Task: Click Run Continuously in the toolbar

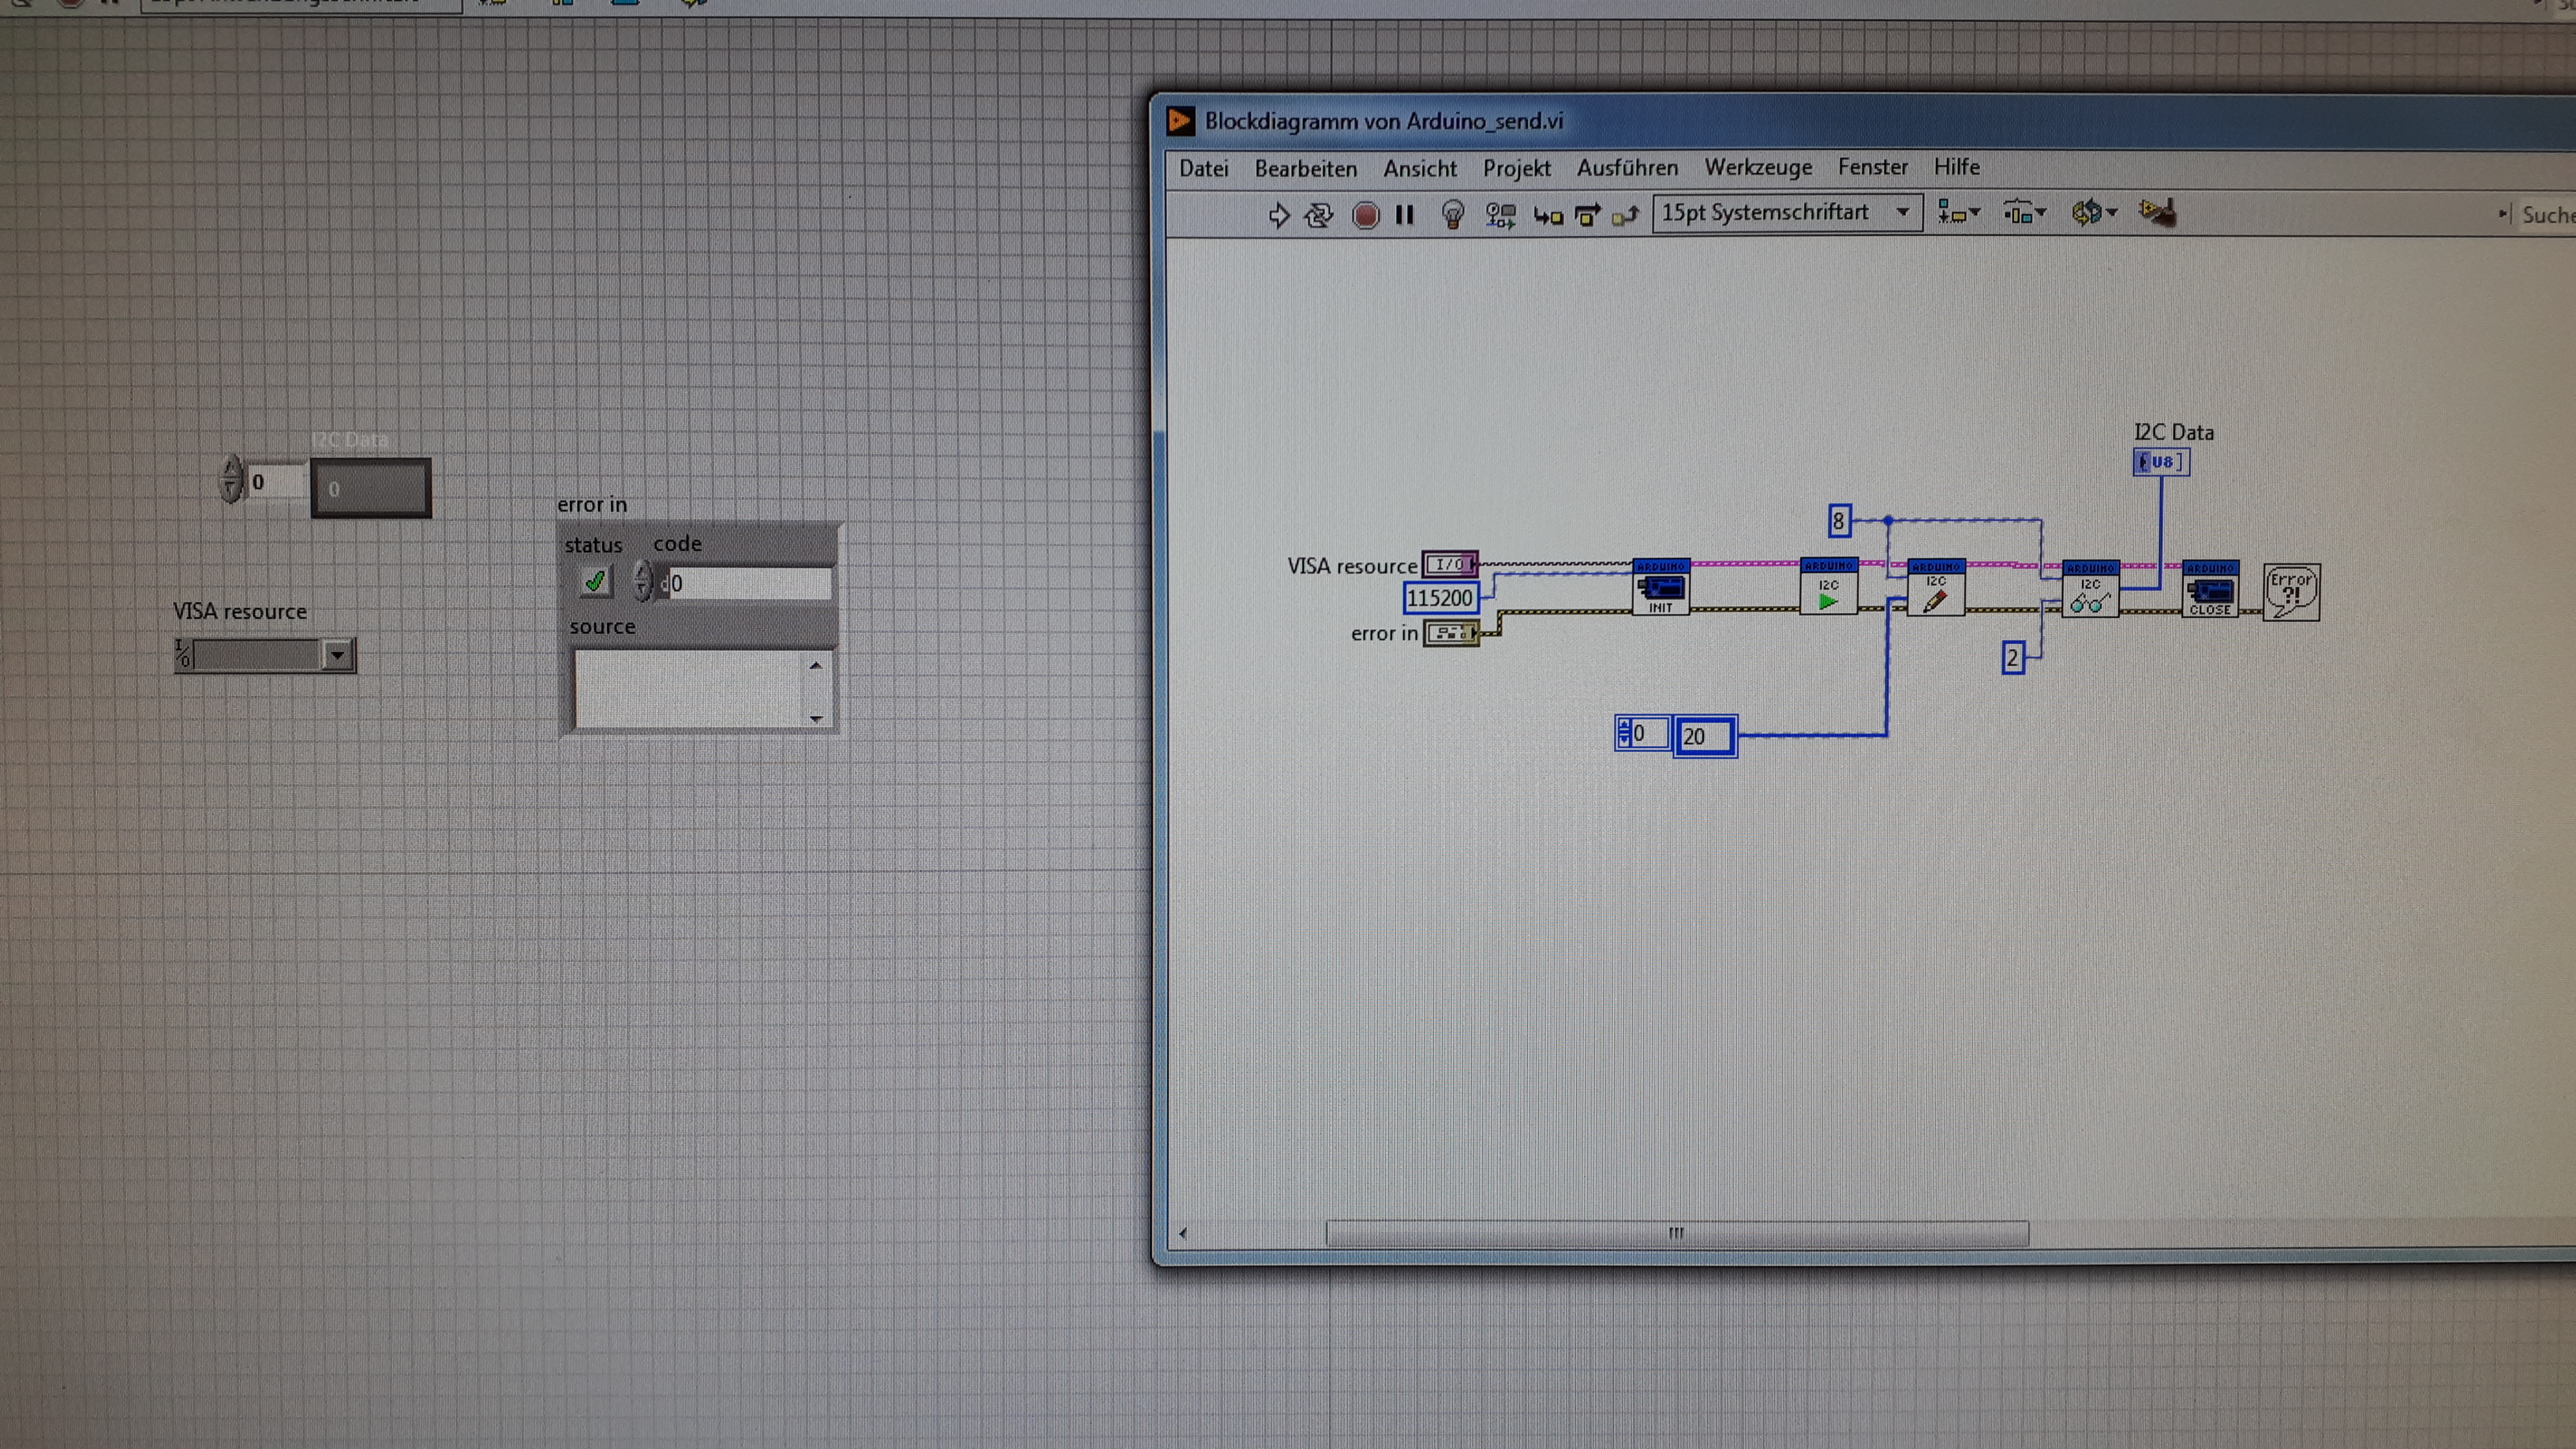Action: click(x=1319, y=215)
